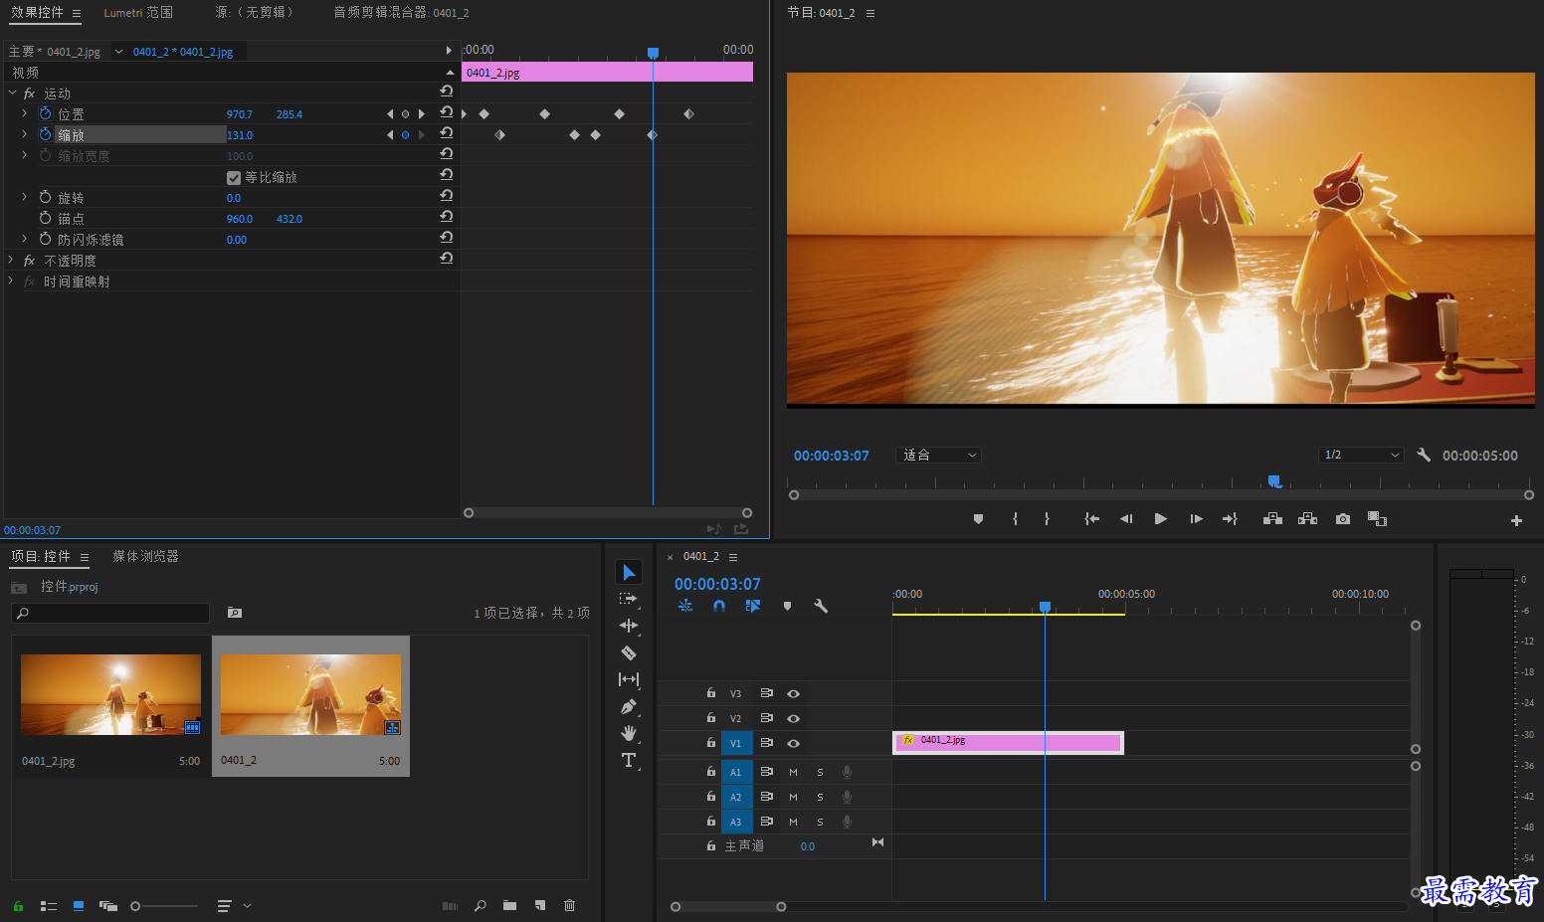The image size is (1544, 922).
Task: Expand the Rotation property
Action: click(x=24, y=197)
